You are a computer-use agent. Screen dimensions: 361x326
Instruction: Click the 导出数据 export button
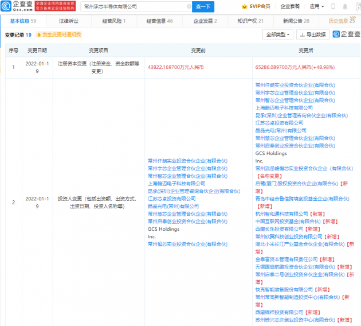313,34
